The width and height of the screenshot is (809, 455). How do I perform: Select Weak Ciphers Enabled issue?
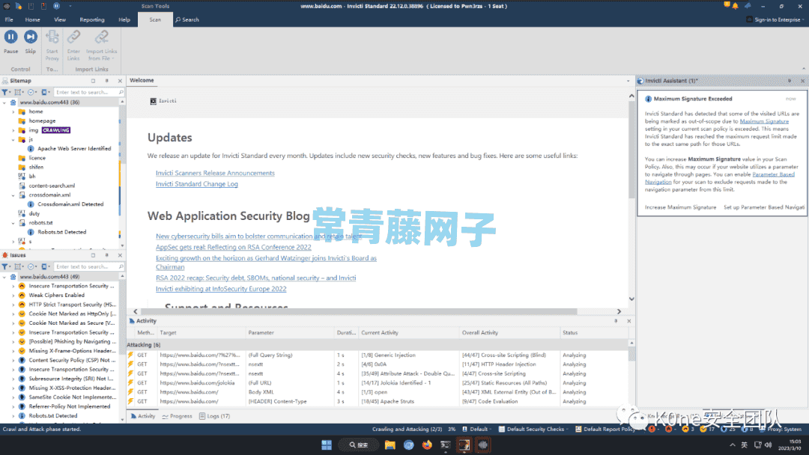(x=56, y=296)
